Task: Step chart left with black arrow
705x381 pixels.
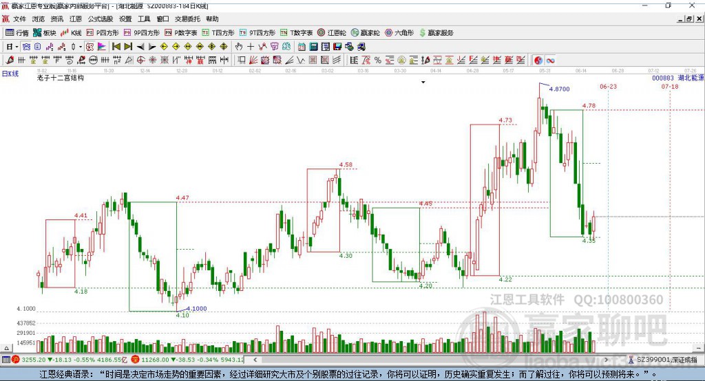Action: 140,47
